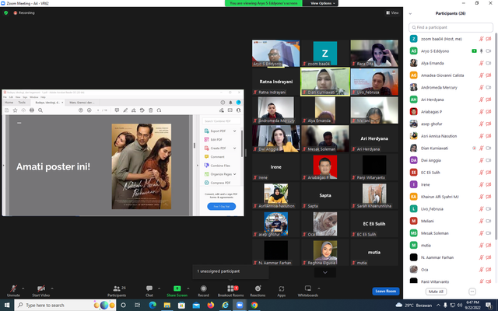
Task: Click the Mute All button
Action: pyautogui.click(x=436, y=292)
